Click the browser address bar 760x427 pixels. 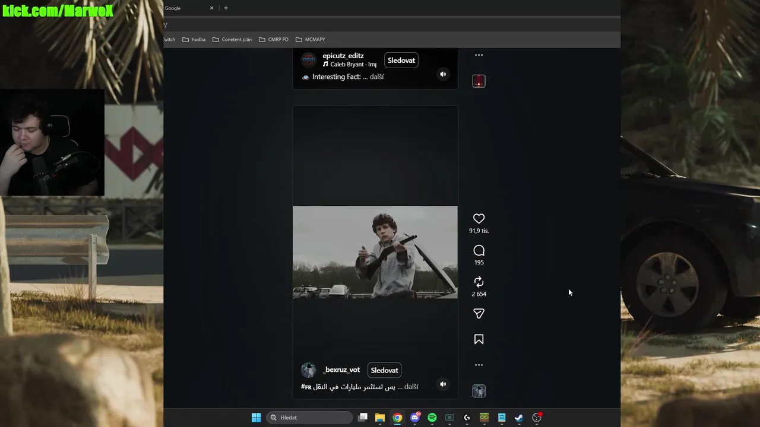click(x=392, y=24)
